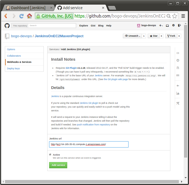189x185 pixels.
Task: Open the Graphs icon in right sidebar
Action: pyautogui.click(x=178, y=93)
